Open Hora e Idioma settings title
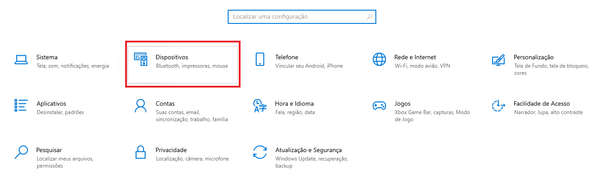 pos(294,103)
